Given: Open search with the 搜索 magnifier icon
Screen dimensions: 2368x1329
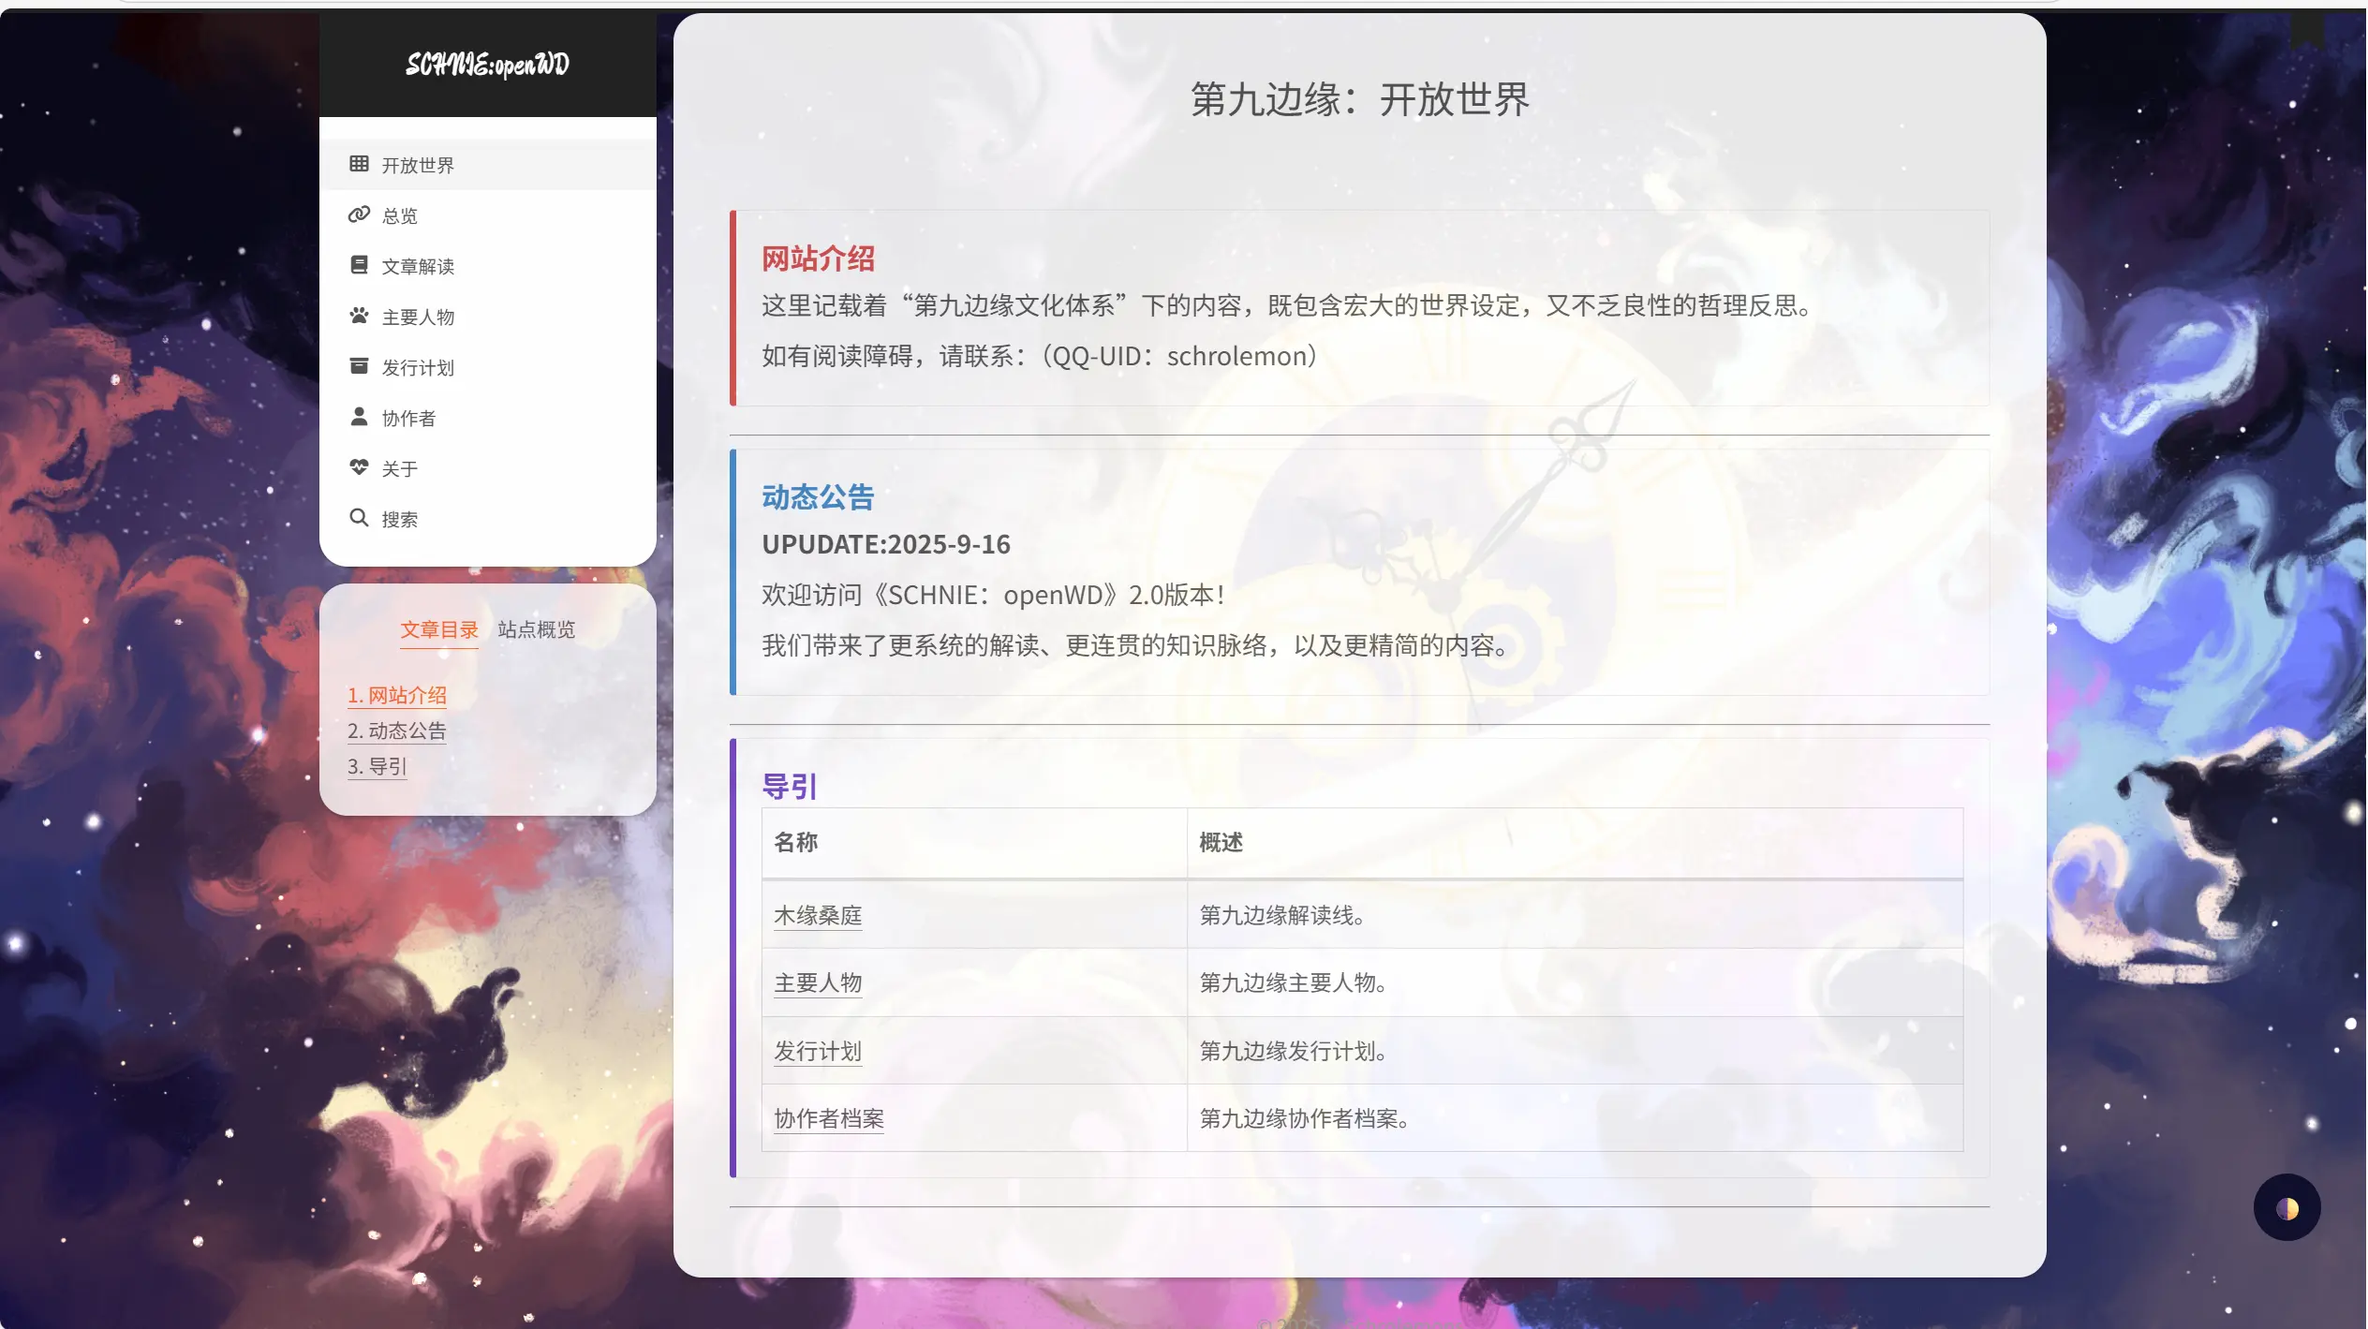Looking at the screenshot, I should [359, 518].
